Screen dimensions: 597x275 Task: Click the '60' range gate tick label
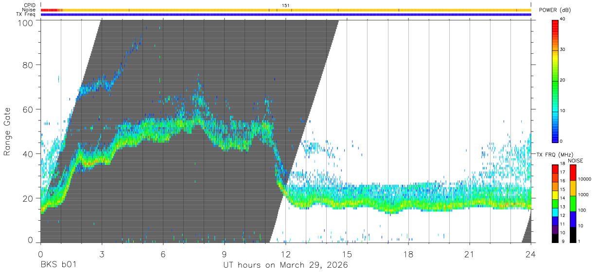28,110
